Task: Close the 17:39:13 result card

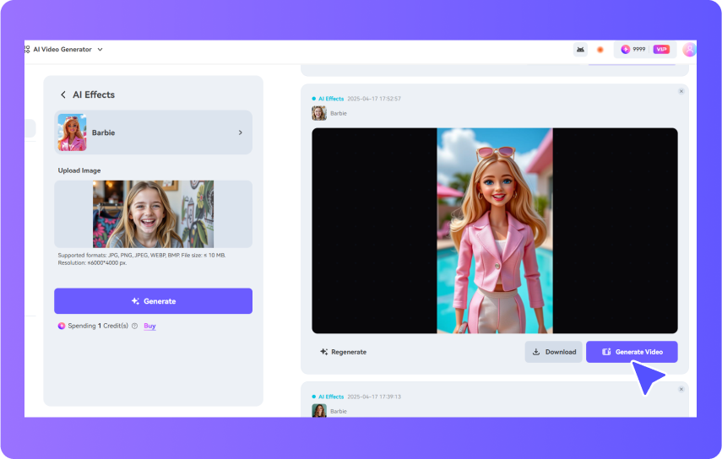Action: coord(681,389)
